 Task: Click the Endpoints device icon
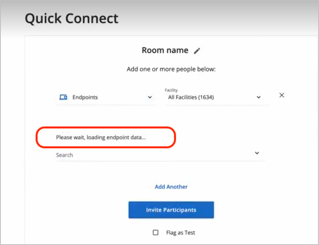[x=63, y=97]
